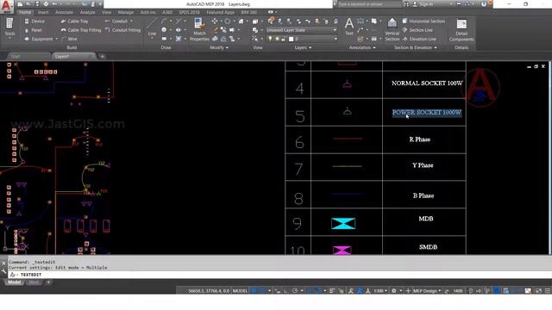Click the Plot printer icon in quick access
This screenshot has height=310, width=552.
(46, 4)
